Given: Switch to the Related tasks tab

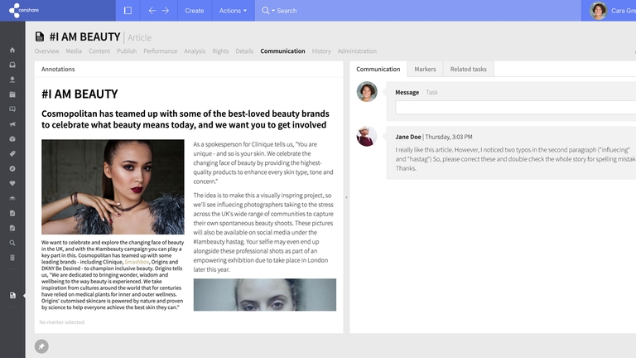Looking at the screenshot, I should coord(469,69).
